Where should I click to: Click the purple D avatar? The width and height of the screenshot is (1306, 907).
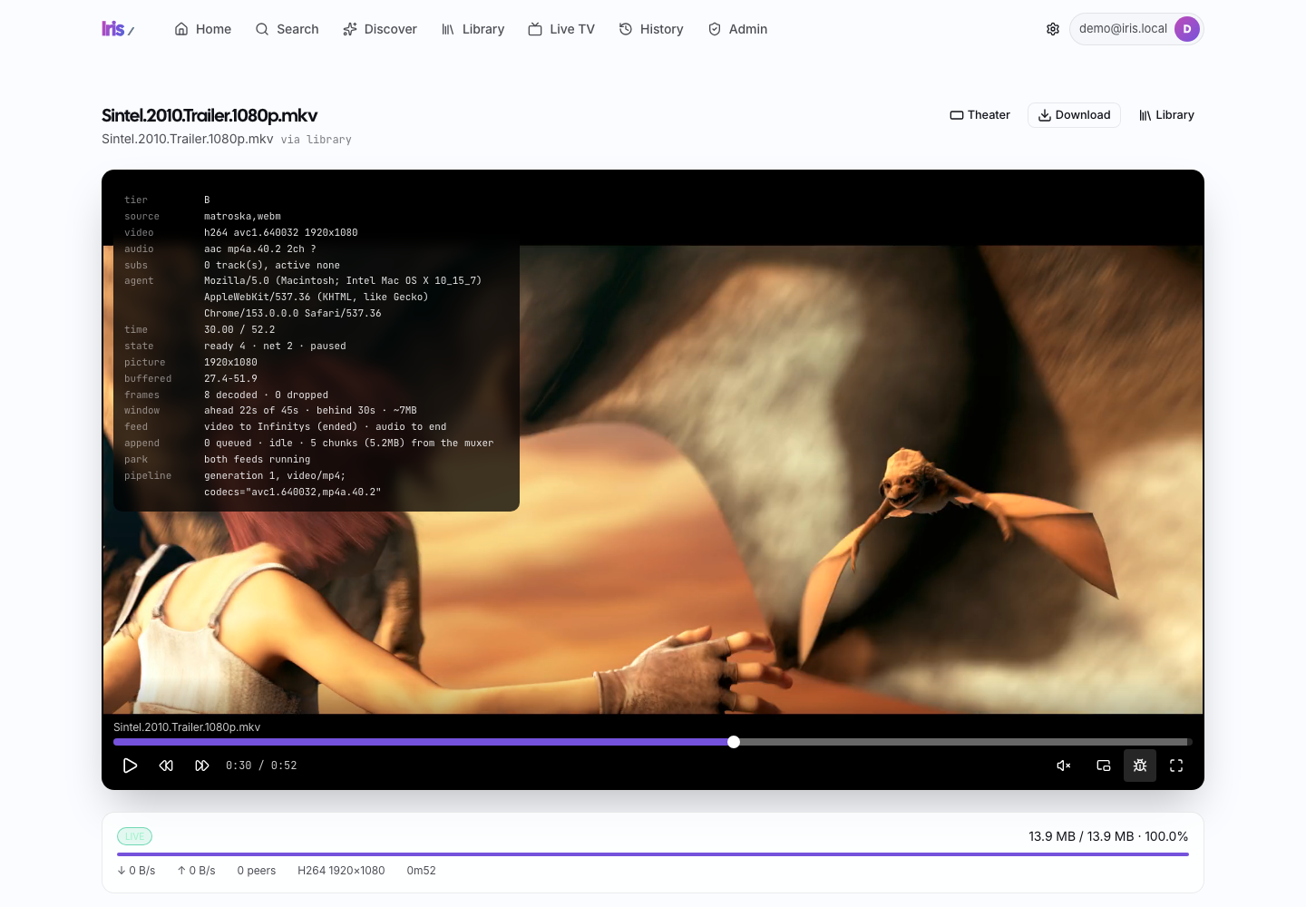click(x=1187, y=29)
